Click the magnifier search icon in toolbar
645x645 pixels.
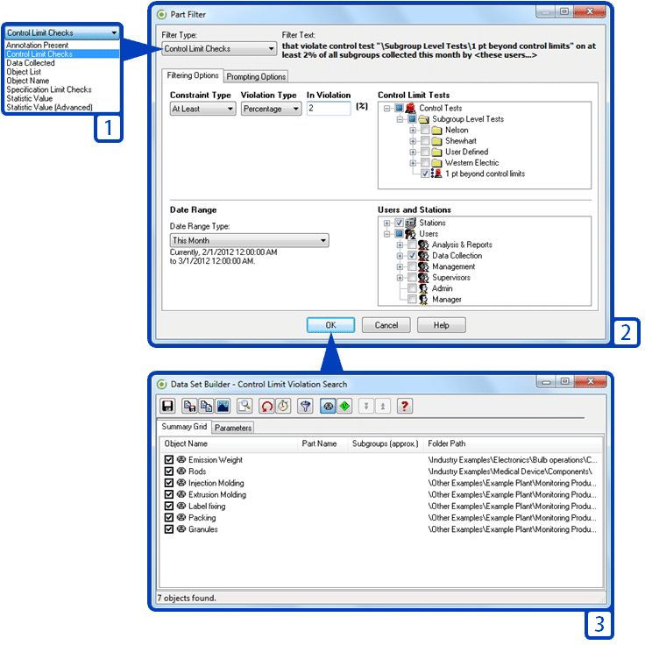[x=245, y=406]
